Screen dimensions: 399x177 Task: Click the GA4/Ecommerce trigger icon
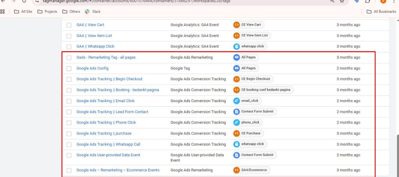pos(236,170)
